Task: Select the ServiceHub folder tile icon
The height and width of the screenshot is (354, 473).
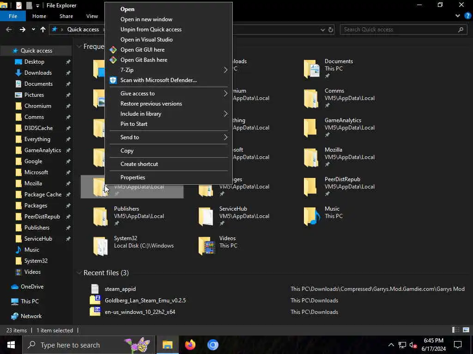Action: click(x=206, y=216)
